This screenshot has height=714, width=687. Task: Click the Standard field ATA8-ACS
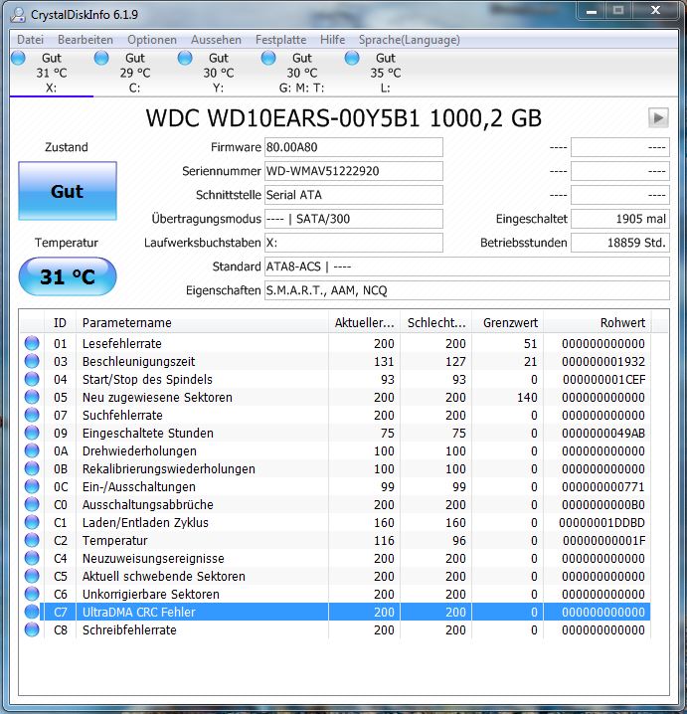point(467,267)
